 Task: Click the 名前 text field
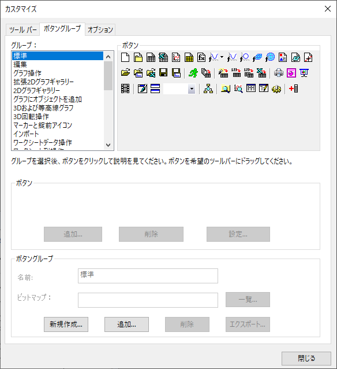pyautogui.click(x=148, y=276)
